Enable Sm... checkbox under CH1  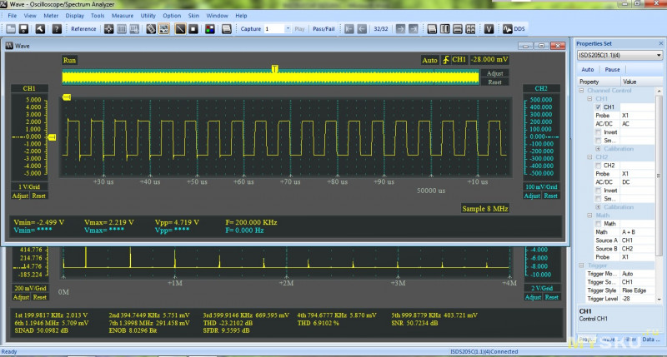598,141
